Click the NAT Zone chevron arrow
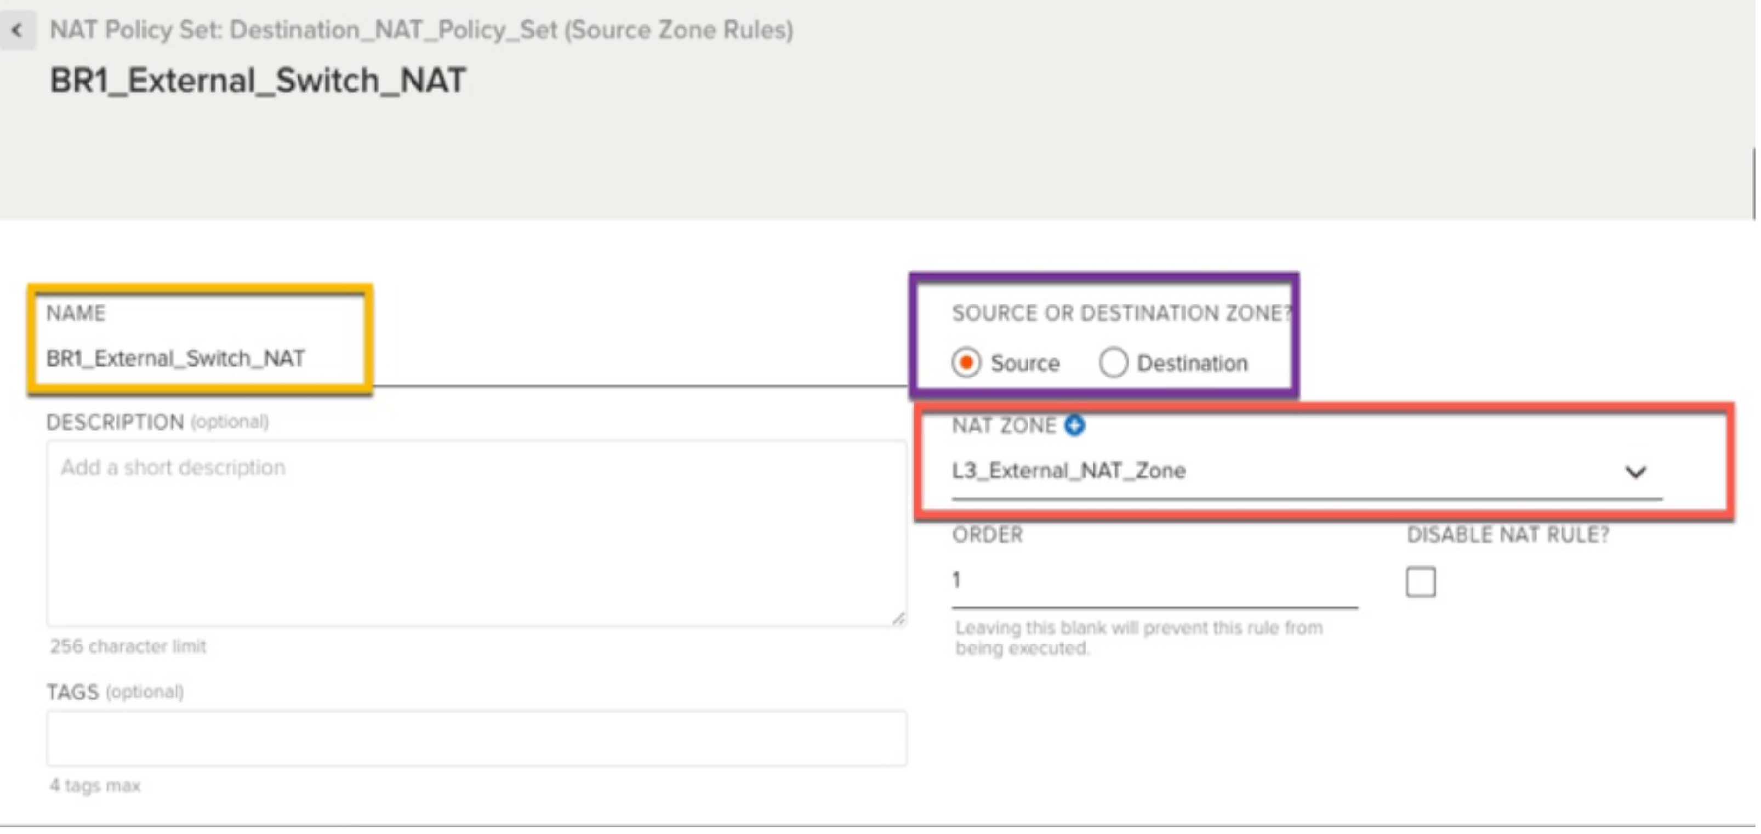1761x834 pixels. (1638, 473)
